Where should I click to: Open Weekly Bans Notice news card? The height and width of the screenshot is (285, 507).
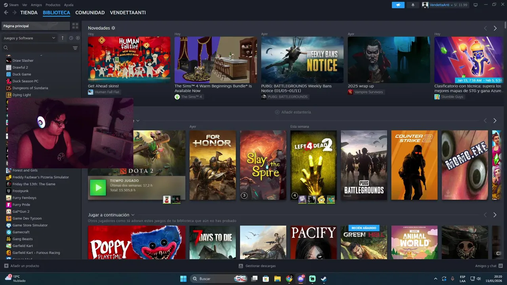click(x=302, y=60)
